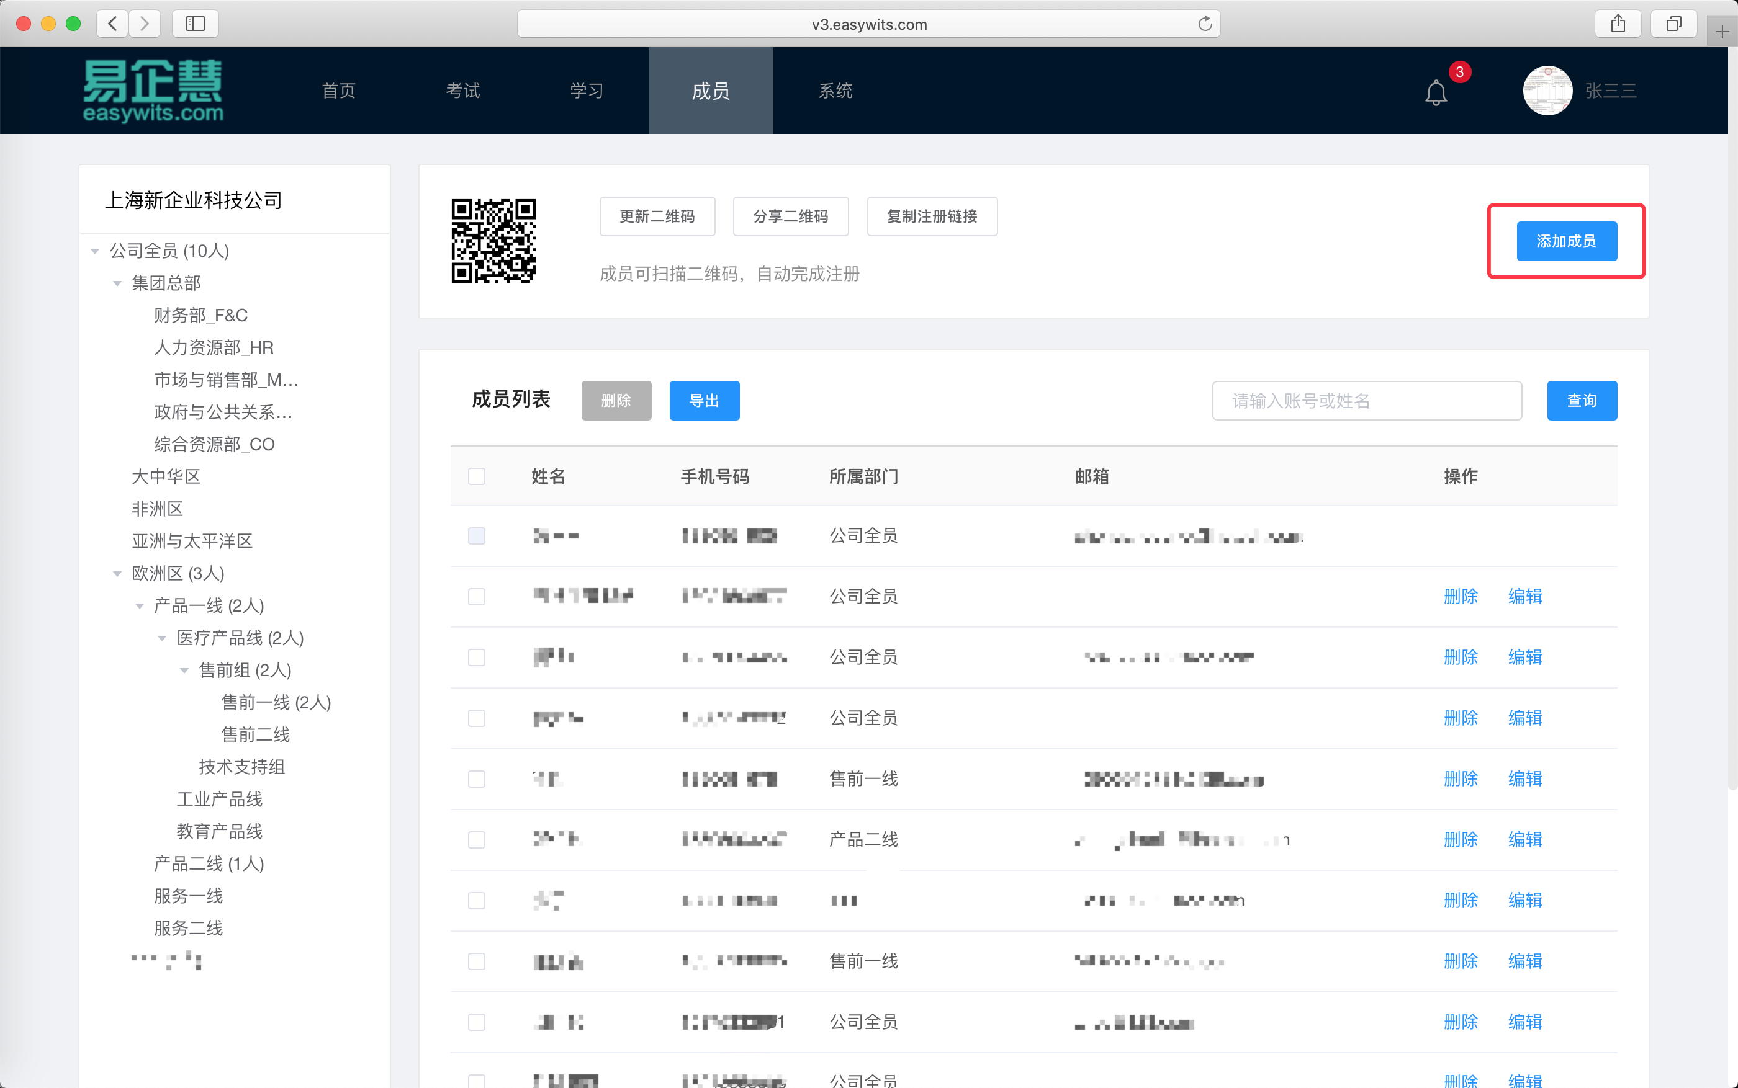Go back with browser back arrow

click(x=113, y=24)
